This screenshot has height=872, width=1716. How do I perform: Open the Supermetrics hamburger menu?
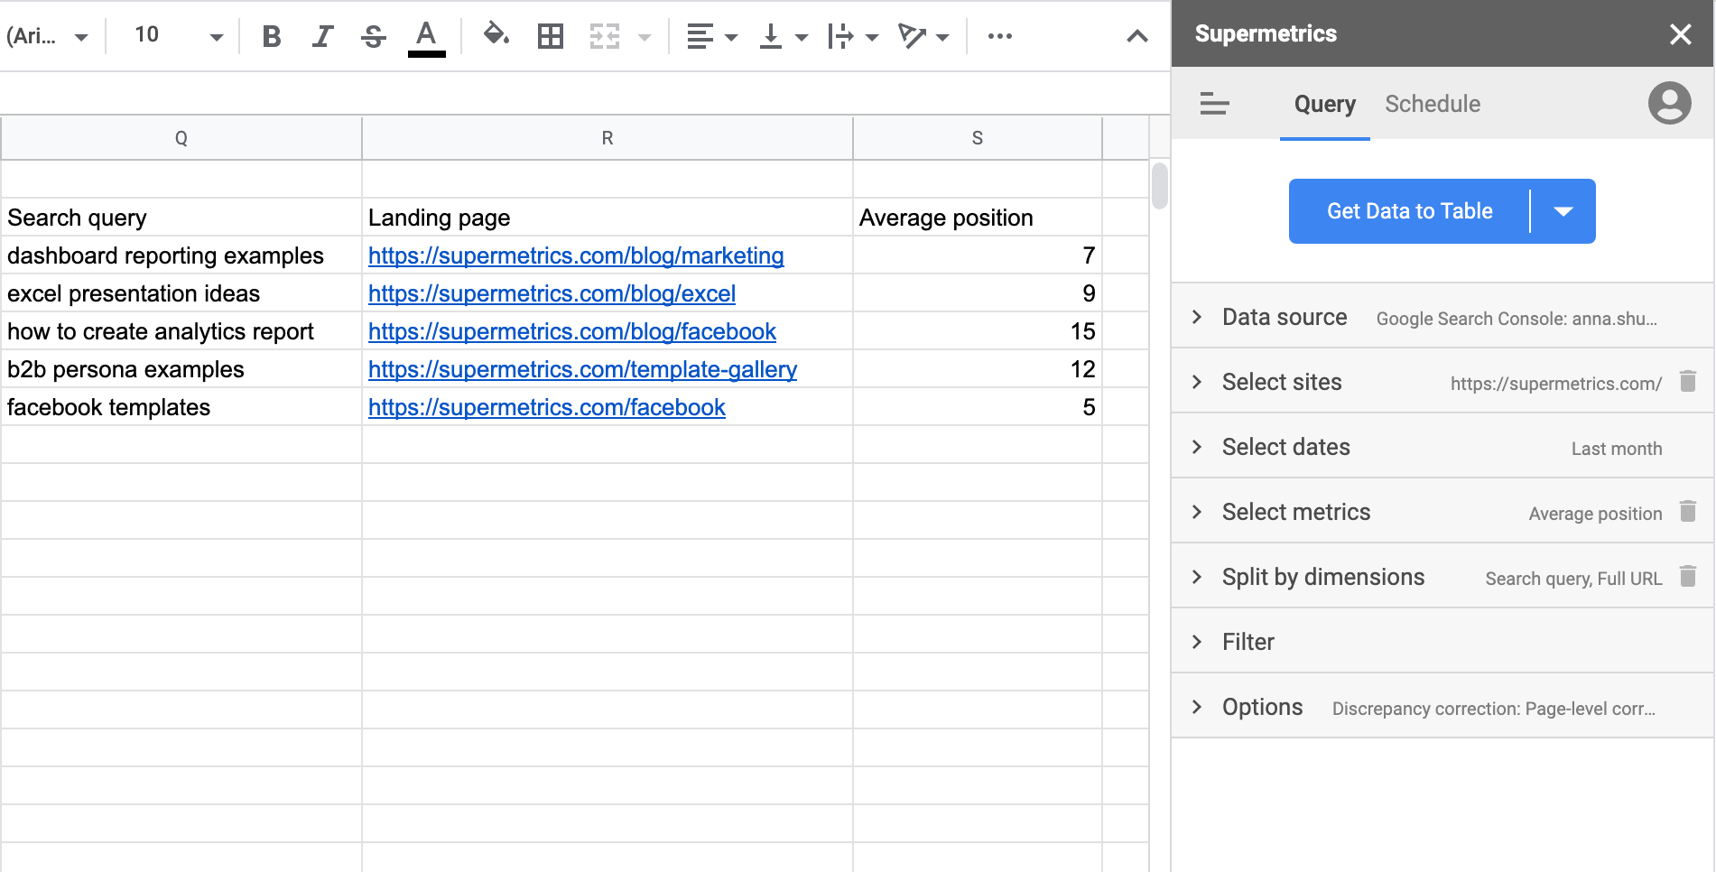click(x=1214, y=104)
